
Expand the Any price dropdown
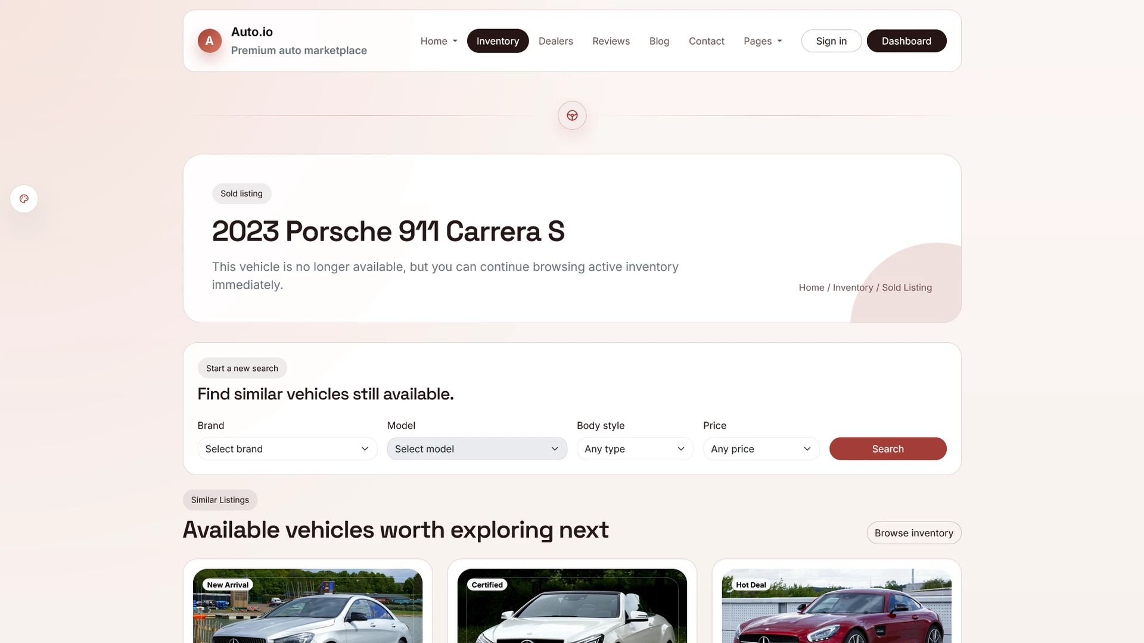tap(761, 449)
